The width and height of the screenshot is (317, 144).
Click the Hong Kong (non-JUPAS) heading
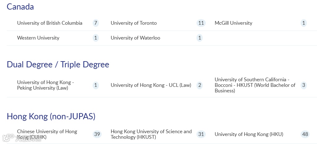click(x=51, y=116)
